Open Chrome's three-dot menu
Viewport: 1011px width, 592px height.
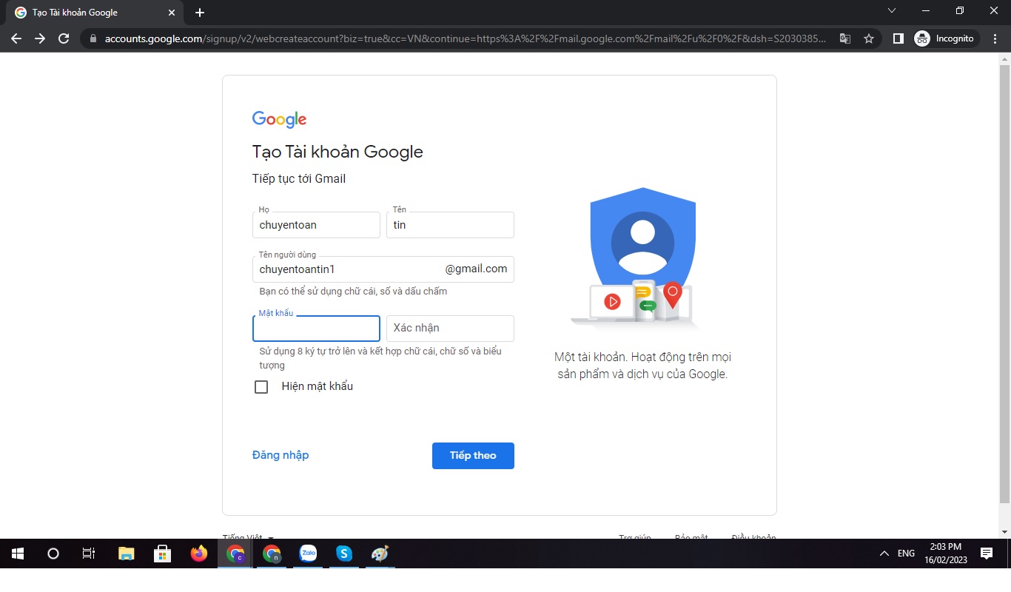pos(995,38)
